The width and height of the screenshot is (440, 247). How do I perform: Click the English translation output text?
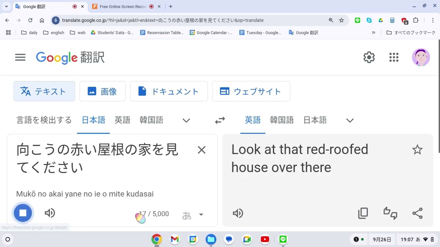pos(300,158)
